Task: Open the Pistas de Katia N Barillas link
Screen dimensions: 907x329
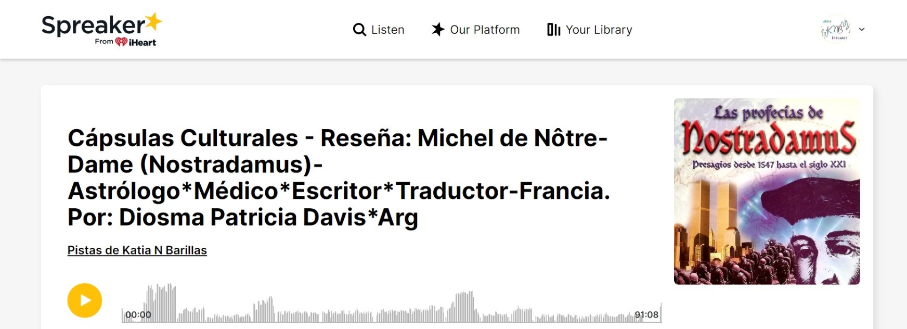Action: pos(137,250)
